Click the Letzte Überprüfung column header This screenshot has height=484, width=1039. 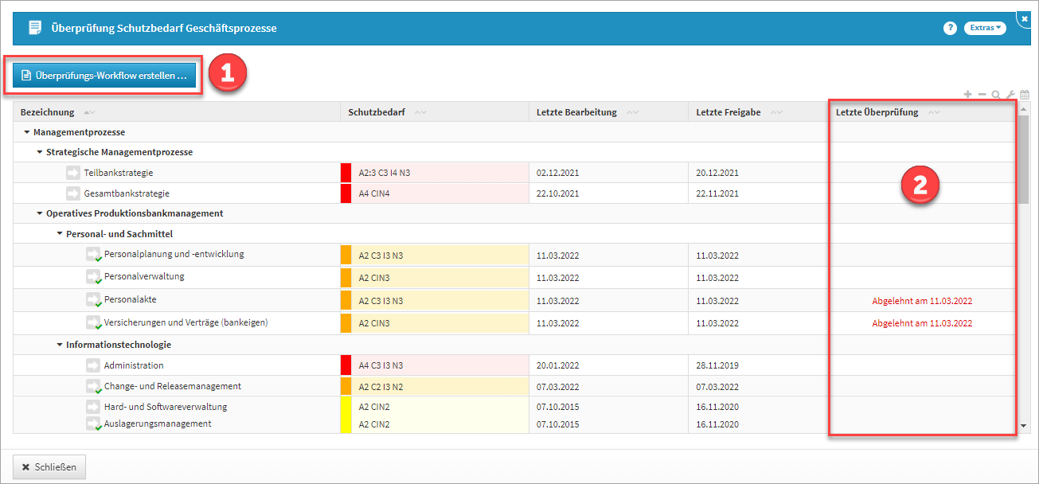click(922, 112)
